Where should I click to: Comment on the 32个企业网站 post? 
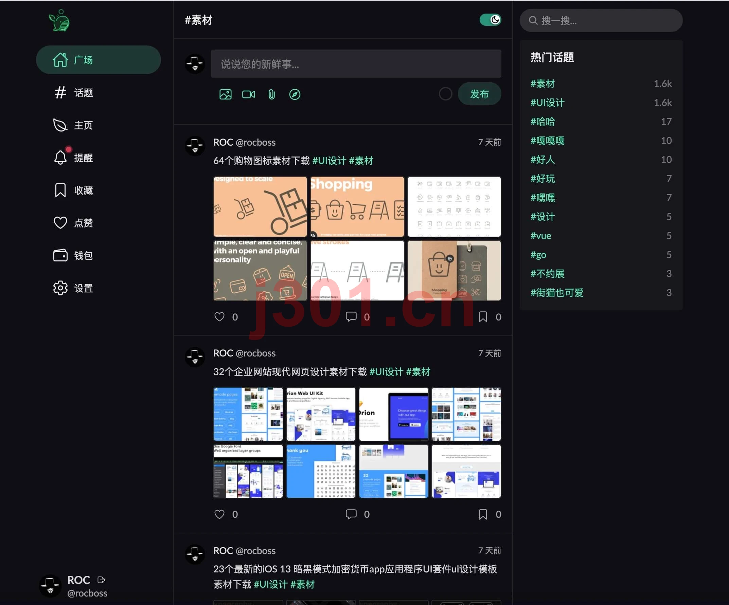351,514
